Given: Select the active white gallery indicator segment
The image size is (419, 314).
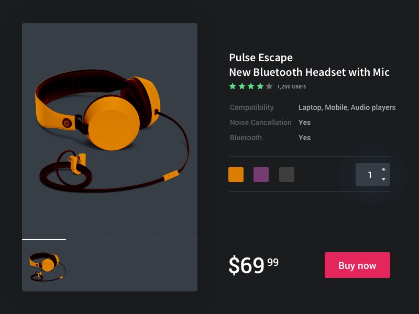Looking at the screenshot, I should [x=44, y=240].
